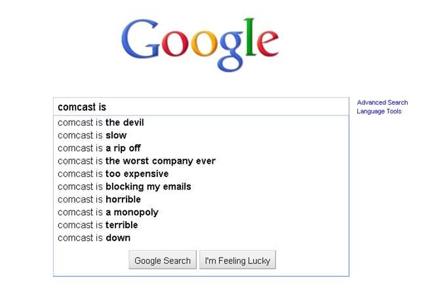The width and height of the screenshot is (432, 295).
Task: Click the blue capital G in logo
Action: click(140, 39)
